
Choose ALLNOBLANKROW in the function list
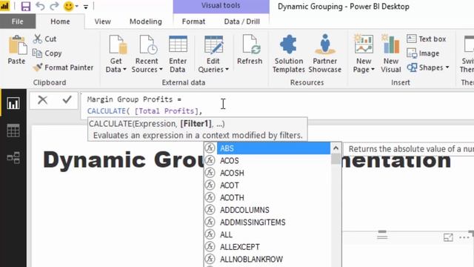pyautogui.click(x=267, y=259)
